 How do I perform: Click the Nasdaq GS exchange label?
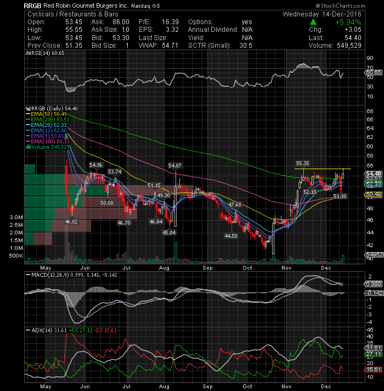point(145,5)
